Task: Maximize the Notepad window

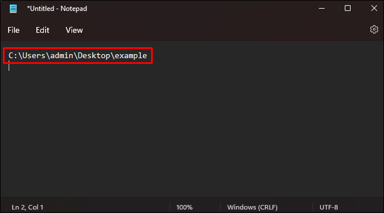Action: [x=348, y=8]
